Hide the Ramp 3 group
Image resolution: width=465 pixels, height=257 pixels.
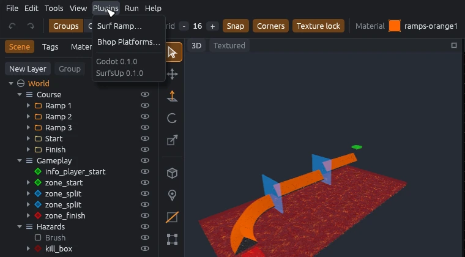[x=145, y=127]
